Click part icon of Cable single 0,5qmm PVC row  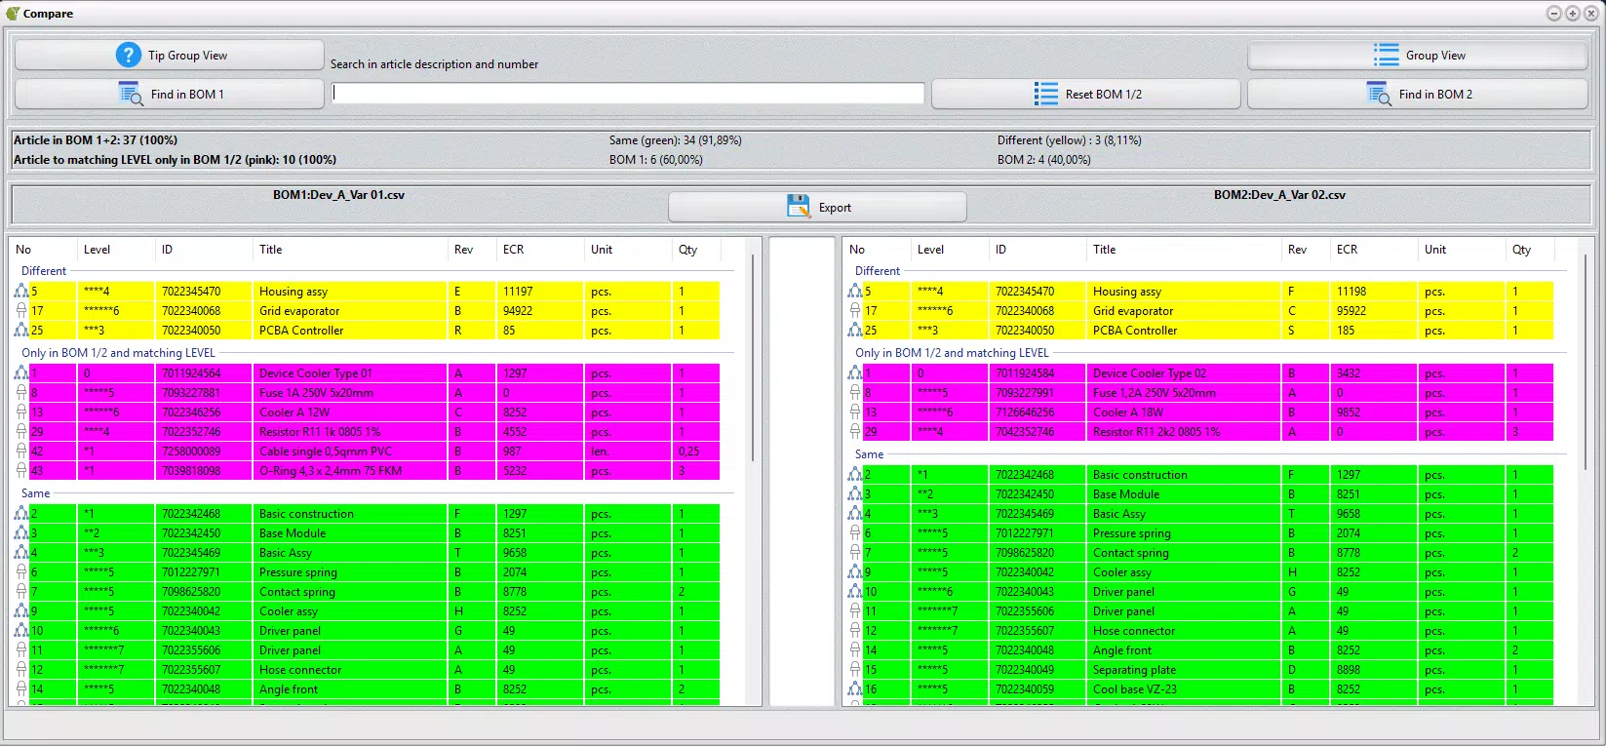coord(21,451)
